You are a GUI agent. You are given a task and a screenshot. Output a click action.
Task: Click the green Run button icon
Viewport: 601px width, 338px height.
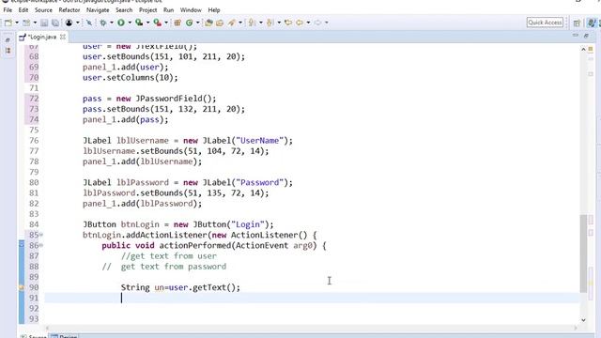pos(121,23)
